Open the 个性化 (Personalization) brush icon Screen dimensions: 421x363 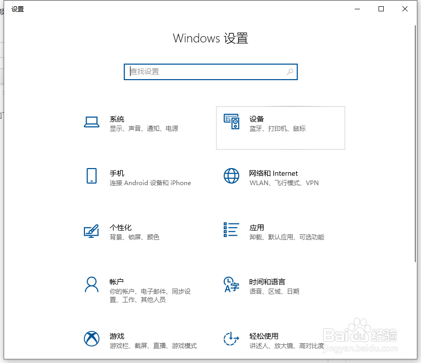(x=92, y=232)
